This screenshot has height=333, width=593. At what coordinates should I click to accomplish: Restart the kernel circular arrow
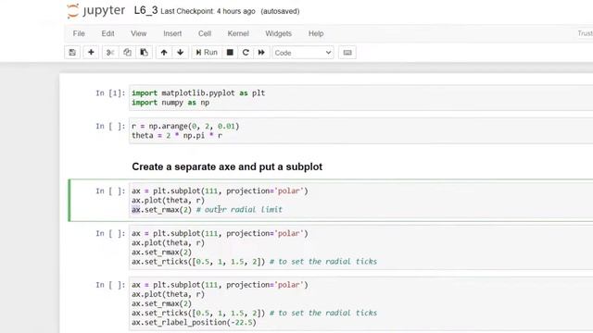click(x=246, y=53)
